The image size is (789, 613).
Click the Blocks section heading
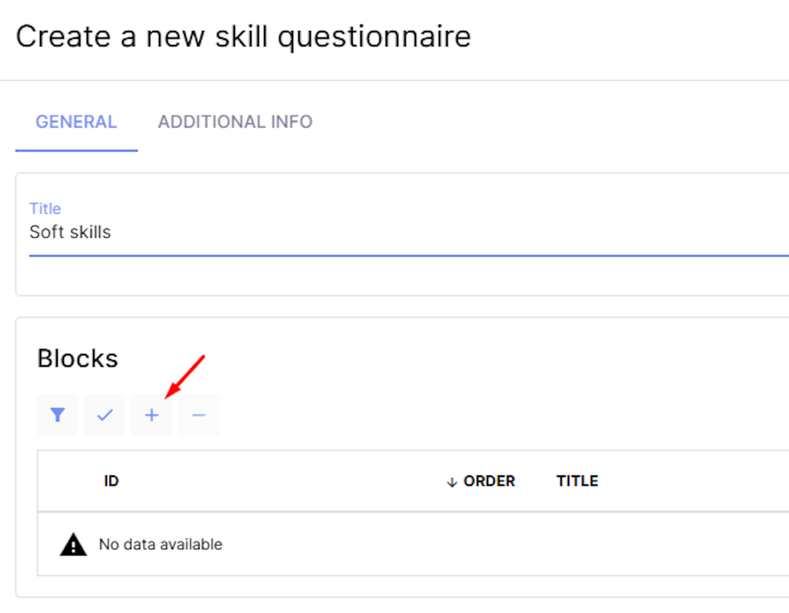(x=77, y=358)
